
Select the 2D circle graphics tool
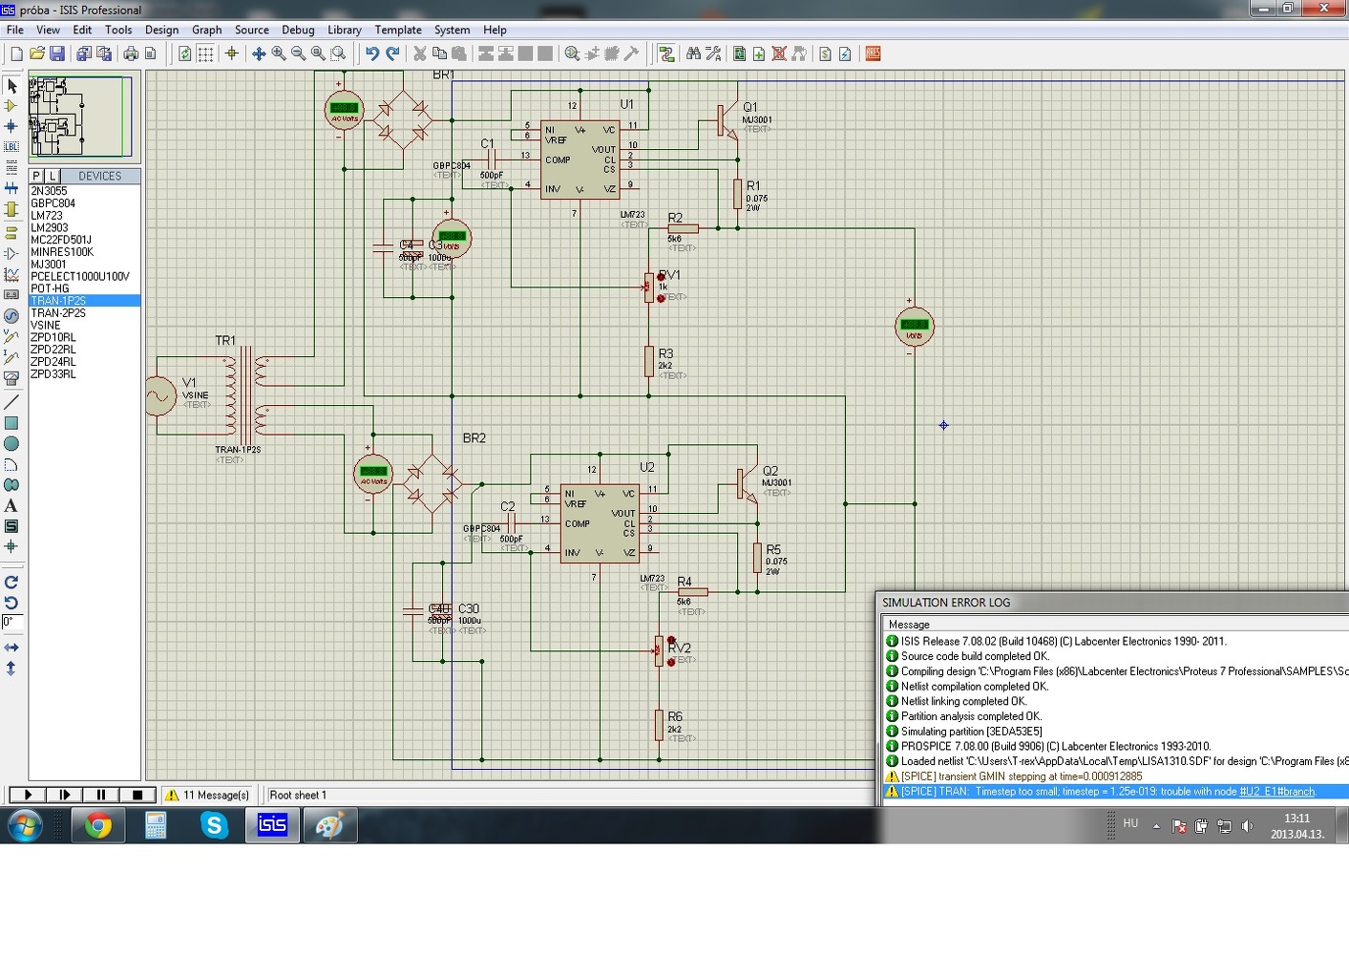(11, 444)
